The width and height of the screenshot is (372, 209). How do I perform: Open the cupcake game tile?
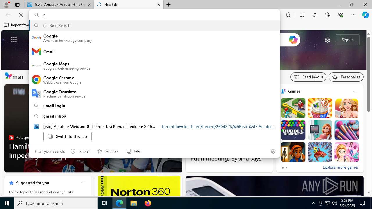click(320, 108)
